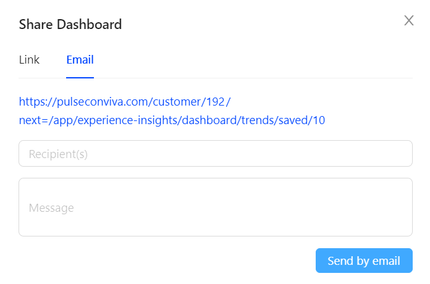Place cursor in the recipients email box
This screenshot has height=284, width=430.
tap(216, 154)
